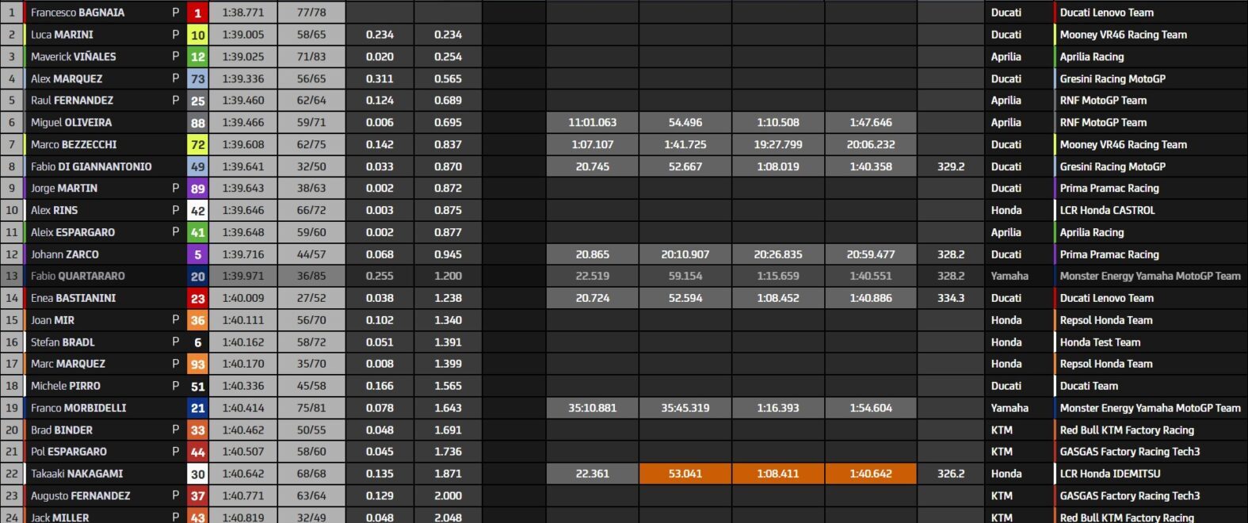Click yellow number 10 badge of Marini
Image resolution: width=1248 pixels, height=523 pixels.
(198, 35)
